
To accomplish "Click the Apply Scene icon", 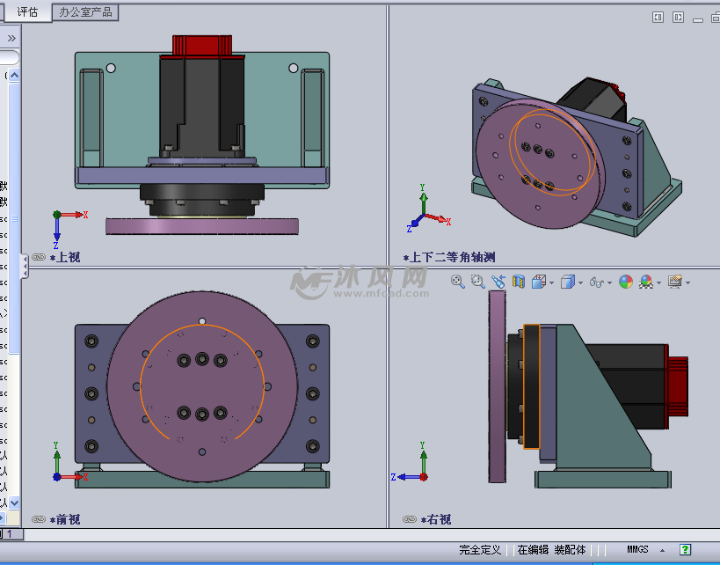I will [646, 282].
